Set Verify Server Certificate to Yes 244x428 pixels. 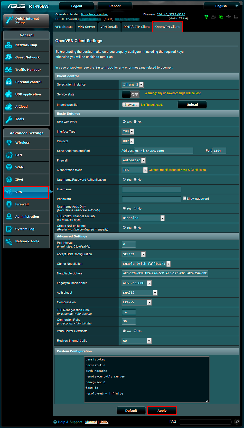[124, 331]
